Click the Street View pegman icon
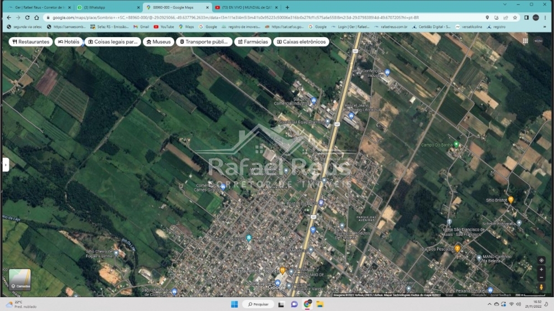Image resolution: width=554 pixels, height=311 pixels. pyautogui.click(x=541, y=287)
